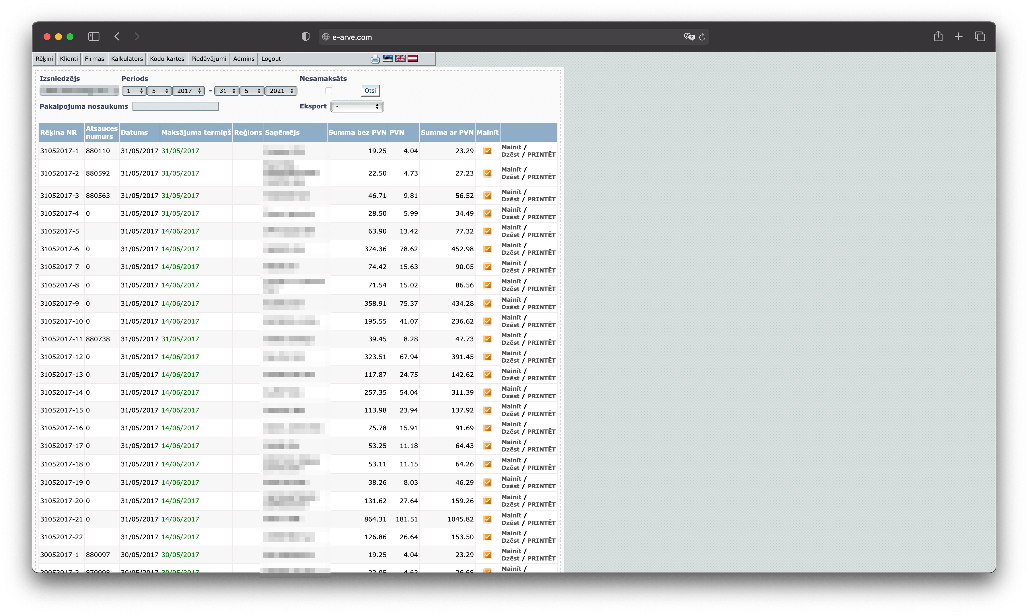Click invoice number 31052017-5
The height and width of the screenshot is (615, 1028).
pos(59,231)
